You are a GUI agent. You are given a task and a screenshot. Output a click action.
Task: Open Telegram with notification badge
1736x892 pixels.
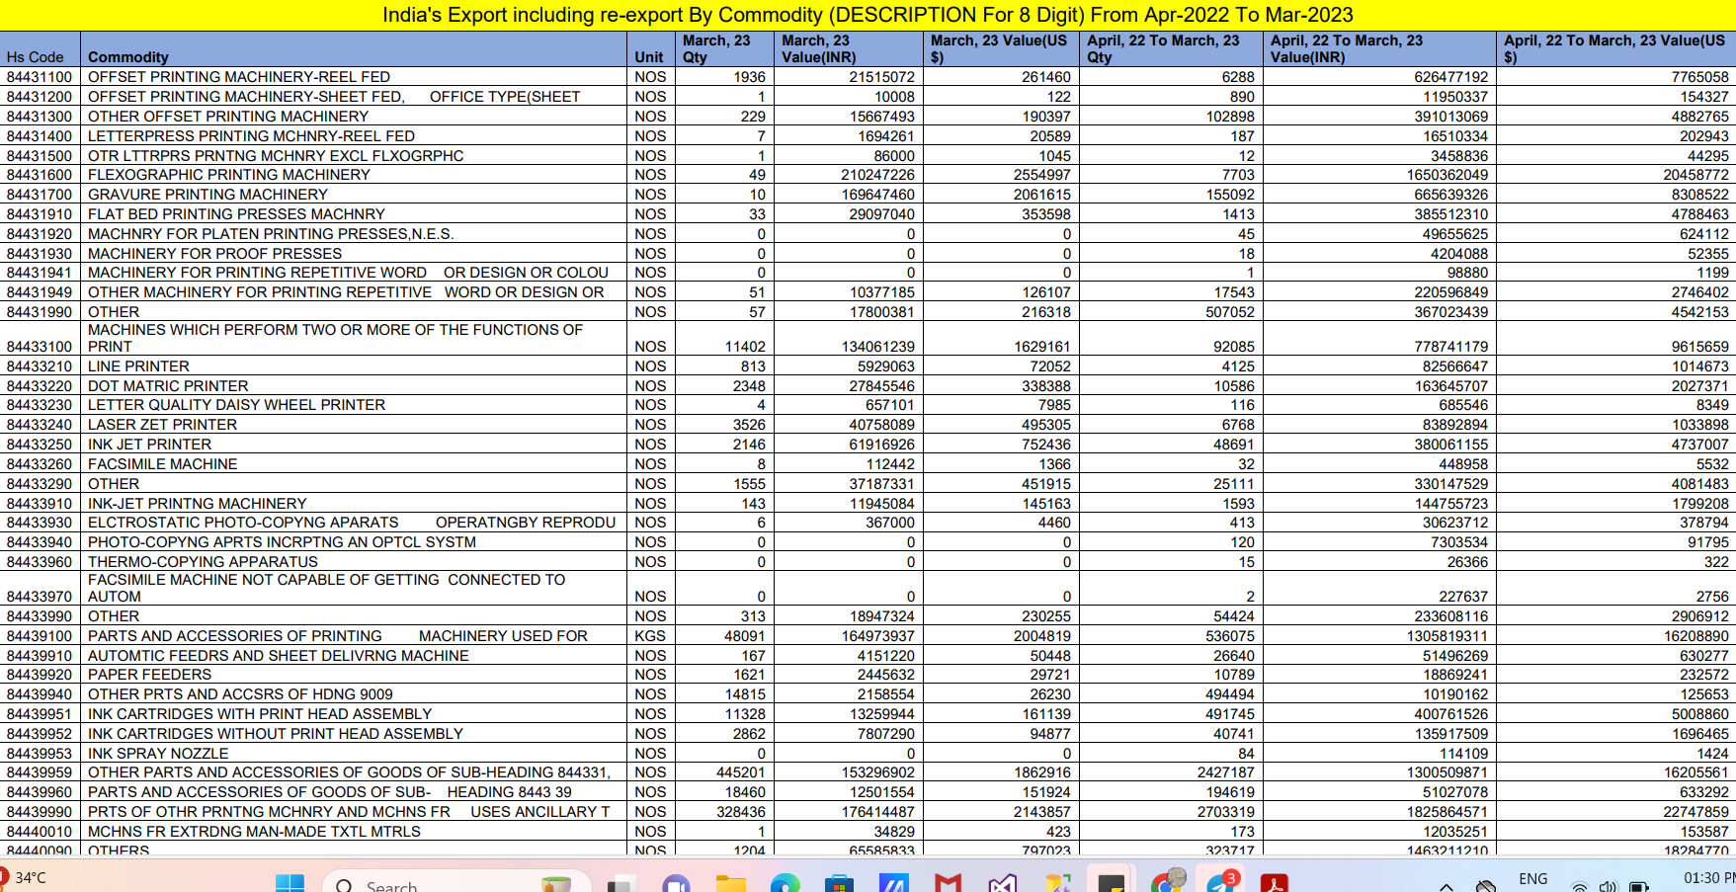pos(1220,881)
